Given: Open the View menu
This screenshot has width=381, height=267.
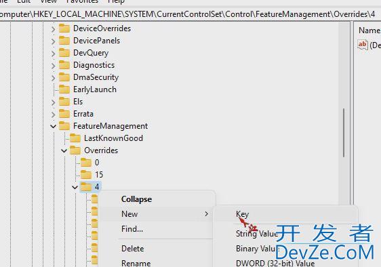Looking at the screenshot, I should (49, 1).
